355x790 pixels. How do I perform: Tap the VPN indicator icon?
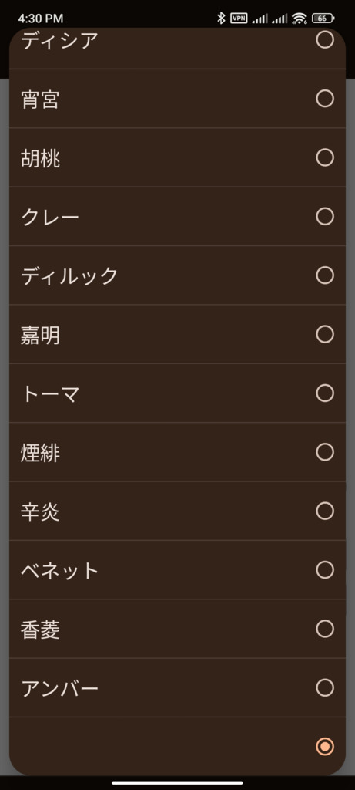[x=239, y=19]
